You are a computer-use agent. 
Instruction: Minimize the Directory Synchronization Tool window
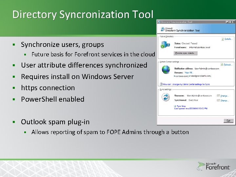(227, 22)
